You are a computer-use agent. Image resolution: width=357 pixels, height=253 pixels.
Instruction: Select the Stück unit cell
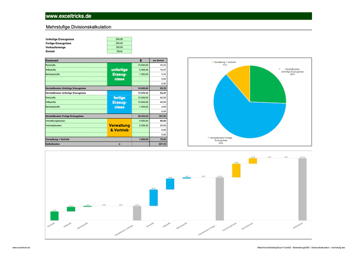120,51
